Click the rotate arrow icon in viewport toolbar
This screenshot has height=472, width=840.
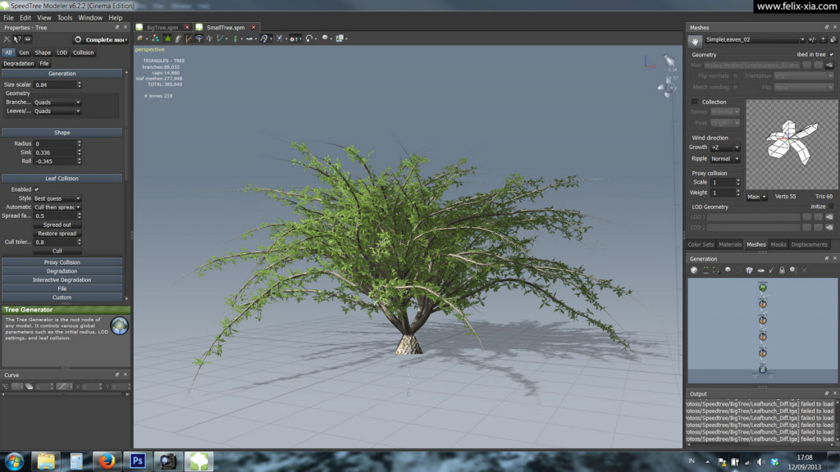click(309, 39)
